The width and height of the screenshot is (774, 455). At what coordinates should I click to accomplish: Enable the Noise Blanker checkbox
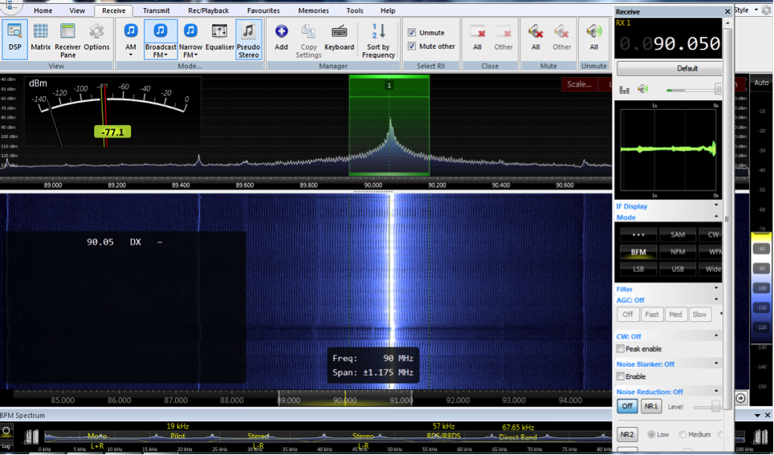[x=621, y=376]
